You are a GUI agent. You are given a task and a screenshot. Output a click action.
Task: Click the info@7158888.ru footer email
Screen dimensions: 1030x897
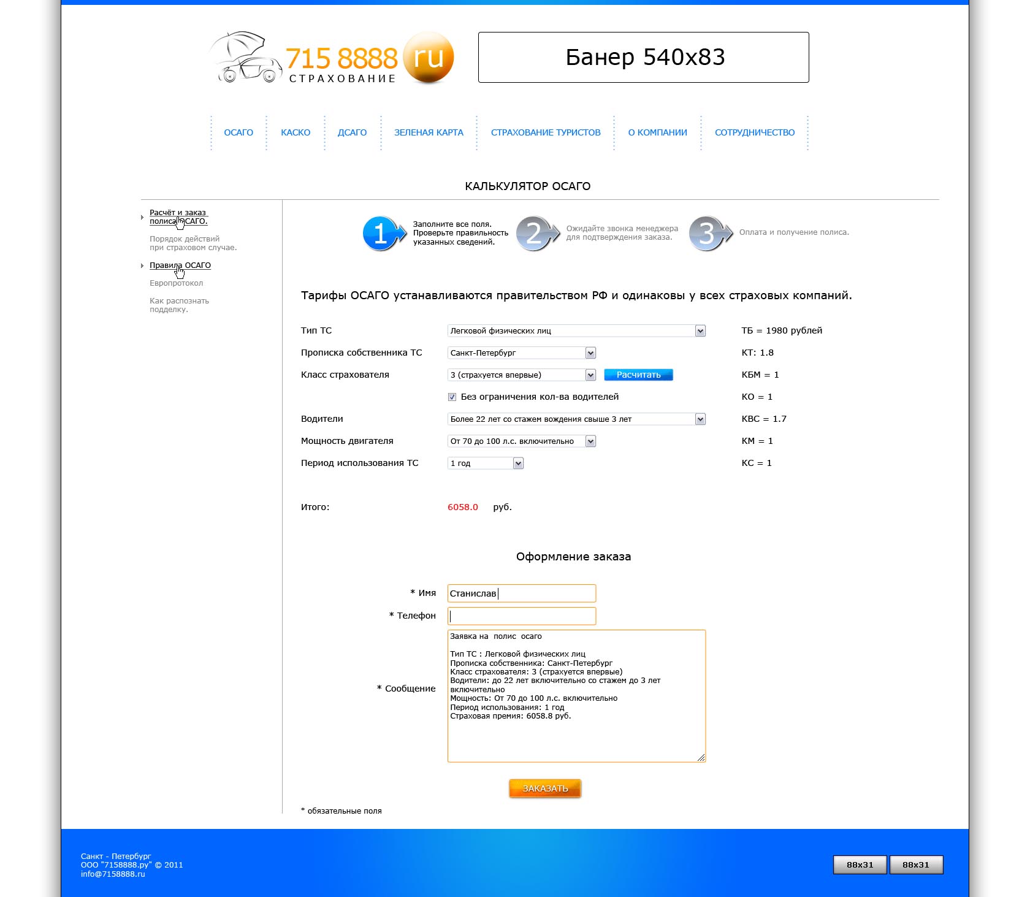coord(113,874)
